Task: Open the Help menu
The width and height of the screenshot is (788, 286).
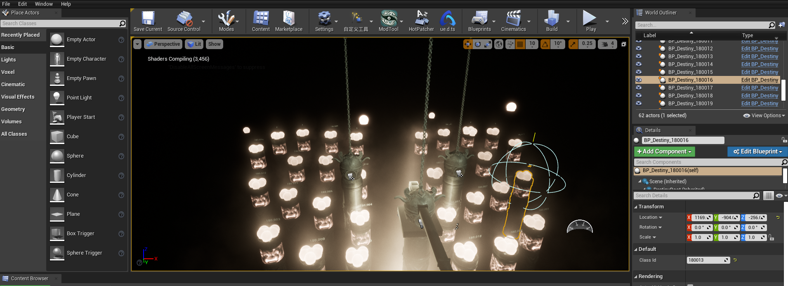Action: tap(66, 4)
